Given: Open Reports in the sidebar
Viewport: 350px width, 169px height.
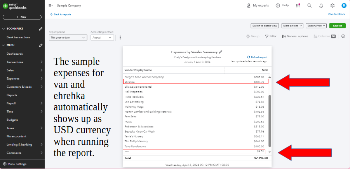Looking at the screenshot, I should tap(12, 95).
